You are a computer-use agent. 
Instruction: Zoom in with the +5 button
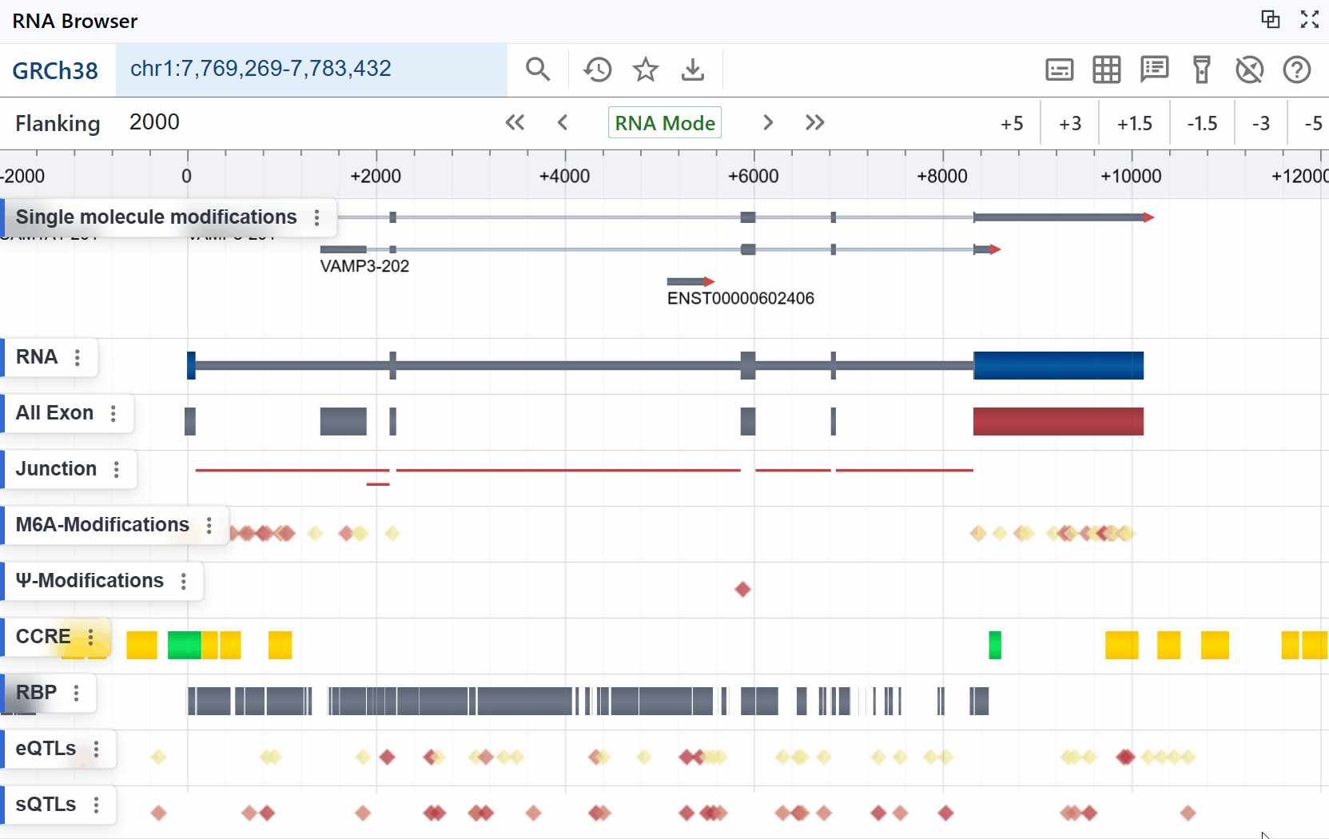click(1012, 123)
